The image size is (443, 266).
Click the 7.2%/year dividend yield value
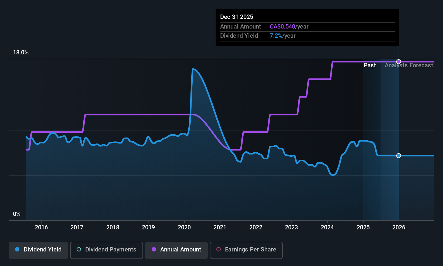pos(282,36)
